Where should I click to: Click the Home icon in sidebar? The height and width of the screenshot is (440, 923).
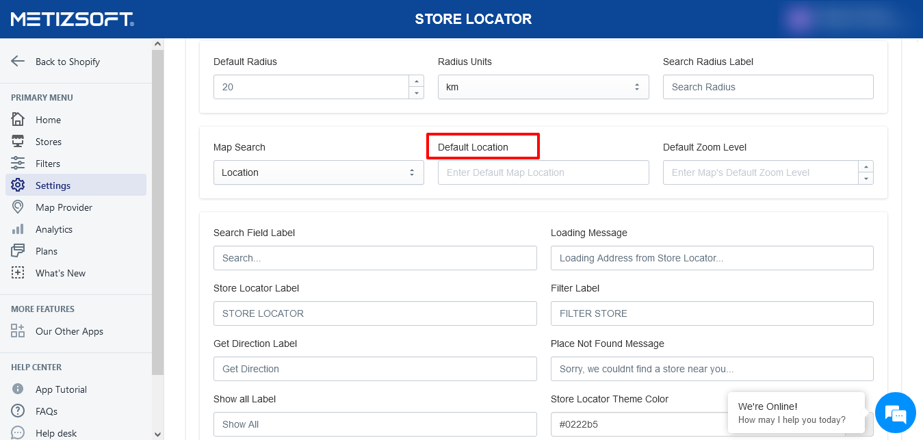pos(18,120)
